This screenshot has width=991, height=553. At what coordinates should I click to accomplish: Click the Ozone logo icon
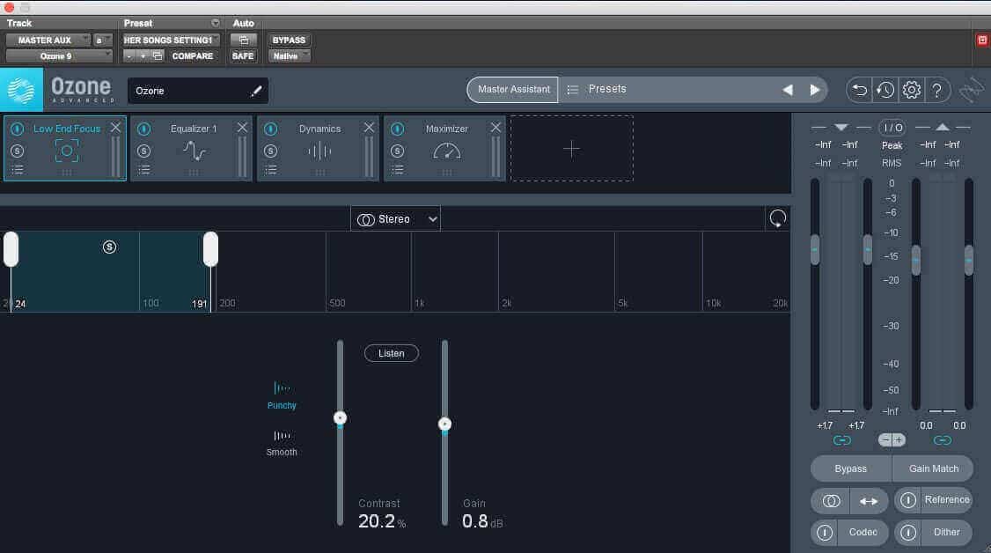(x=21, y=91)
